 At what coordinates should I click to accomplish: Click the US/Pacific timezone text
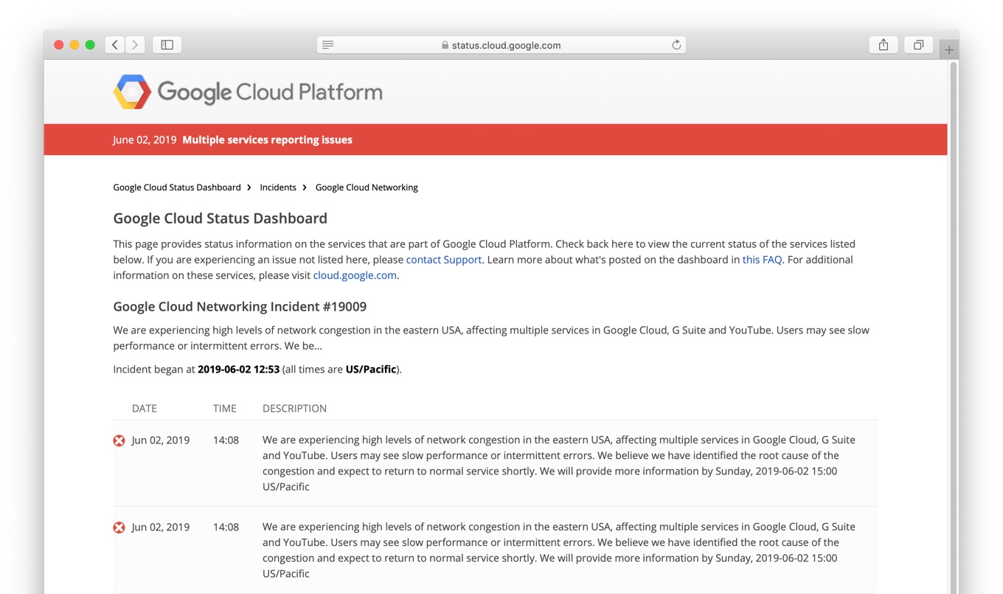click(x=371, y=369)
